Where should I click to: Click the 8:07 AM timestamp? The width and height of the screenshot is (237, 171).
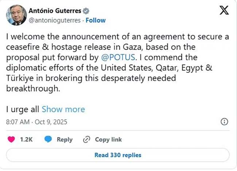click(x=18, y=121)
